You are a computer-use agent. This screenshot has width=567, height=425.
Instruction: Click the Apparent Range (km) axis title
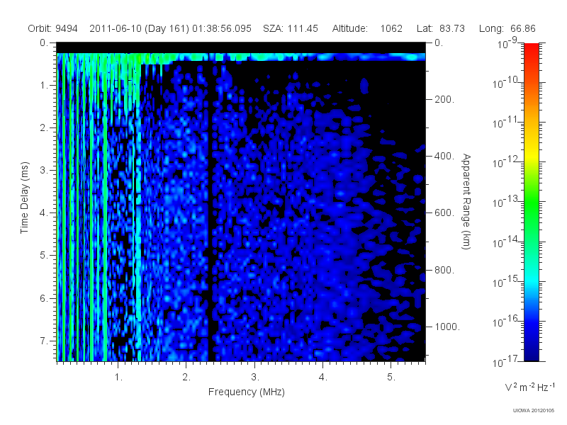pyautogui.click(x=466, y=202)
